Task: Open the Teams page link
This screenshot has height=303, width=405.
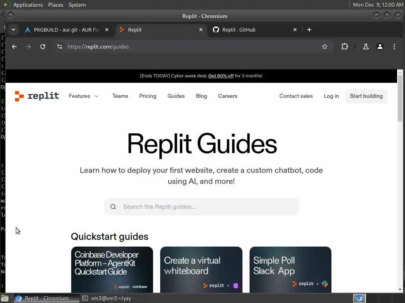Action: tap(120, 96)
